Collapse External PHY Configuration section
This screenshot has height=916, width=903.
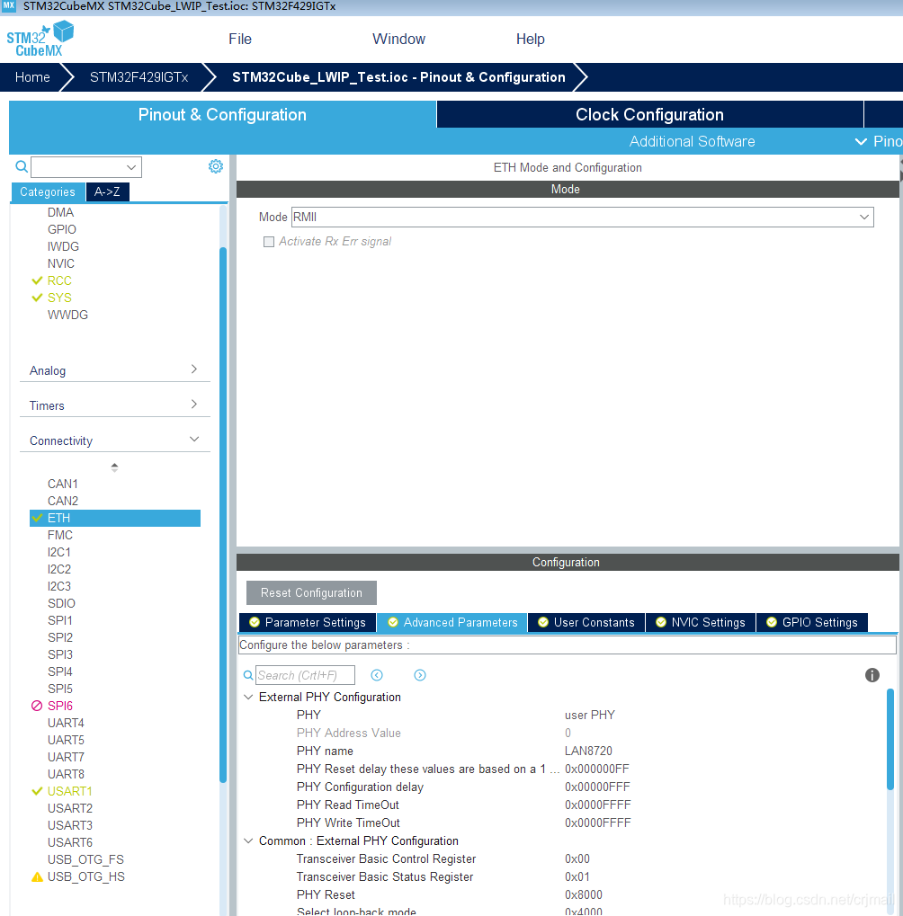click(248, 697)
